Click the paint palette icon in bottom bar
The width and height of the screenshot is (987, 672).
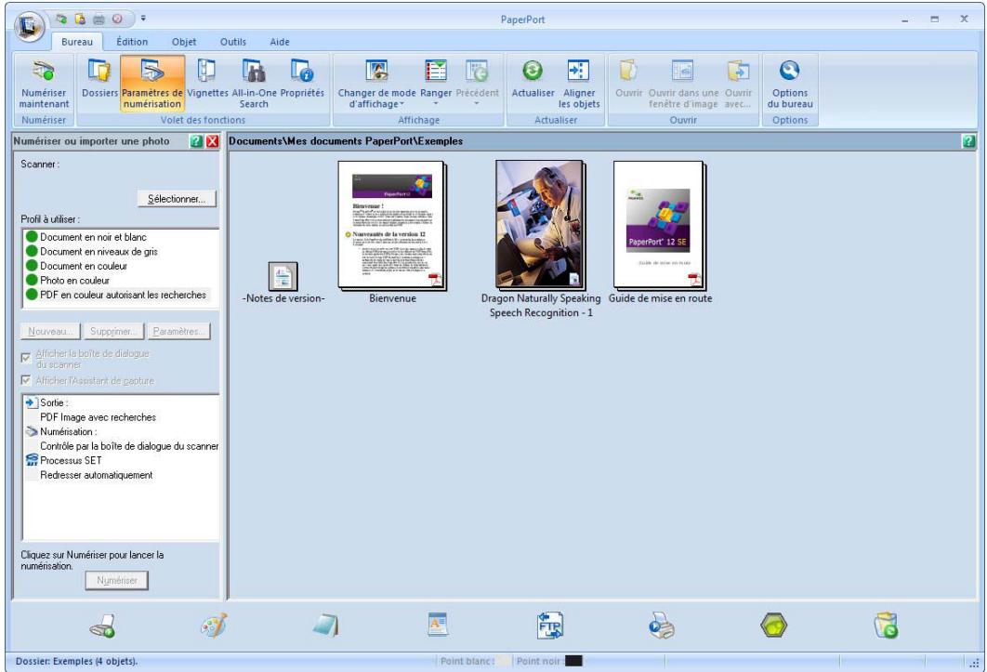click(x=214, y=626)
